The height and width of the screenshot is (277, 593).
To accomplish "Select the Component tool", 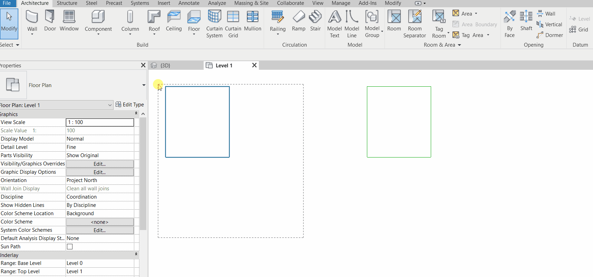I will pyautogui.click(x=98, y=23).
